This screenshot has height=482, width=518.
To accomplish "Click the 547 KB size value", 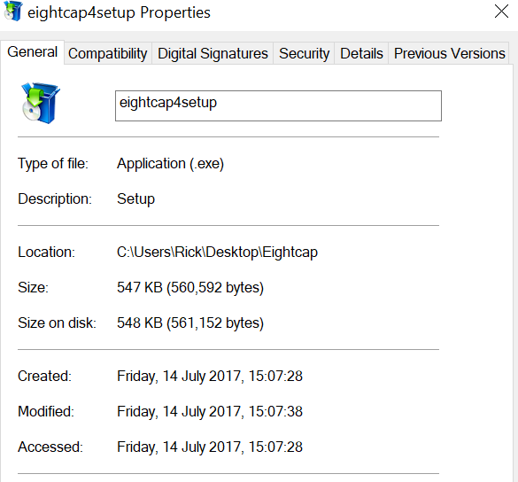I will 190,287.
